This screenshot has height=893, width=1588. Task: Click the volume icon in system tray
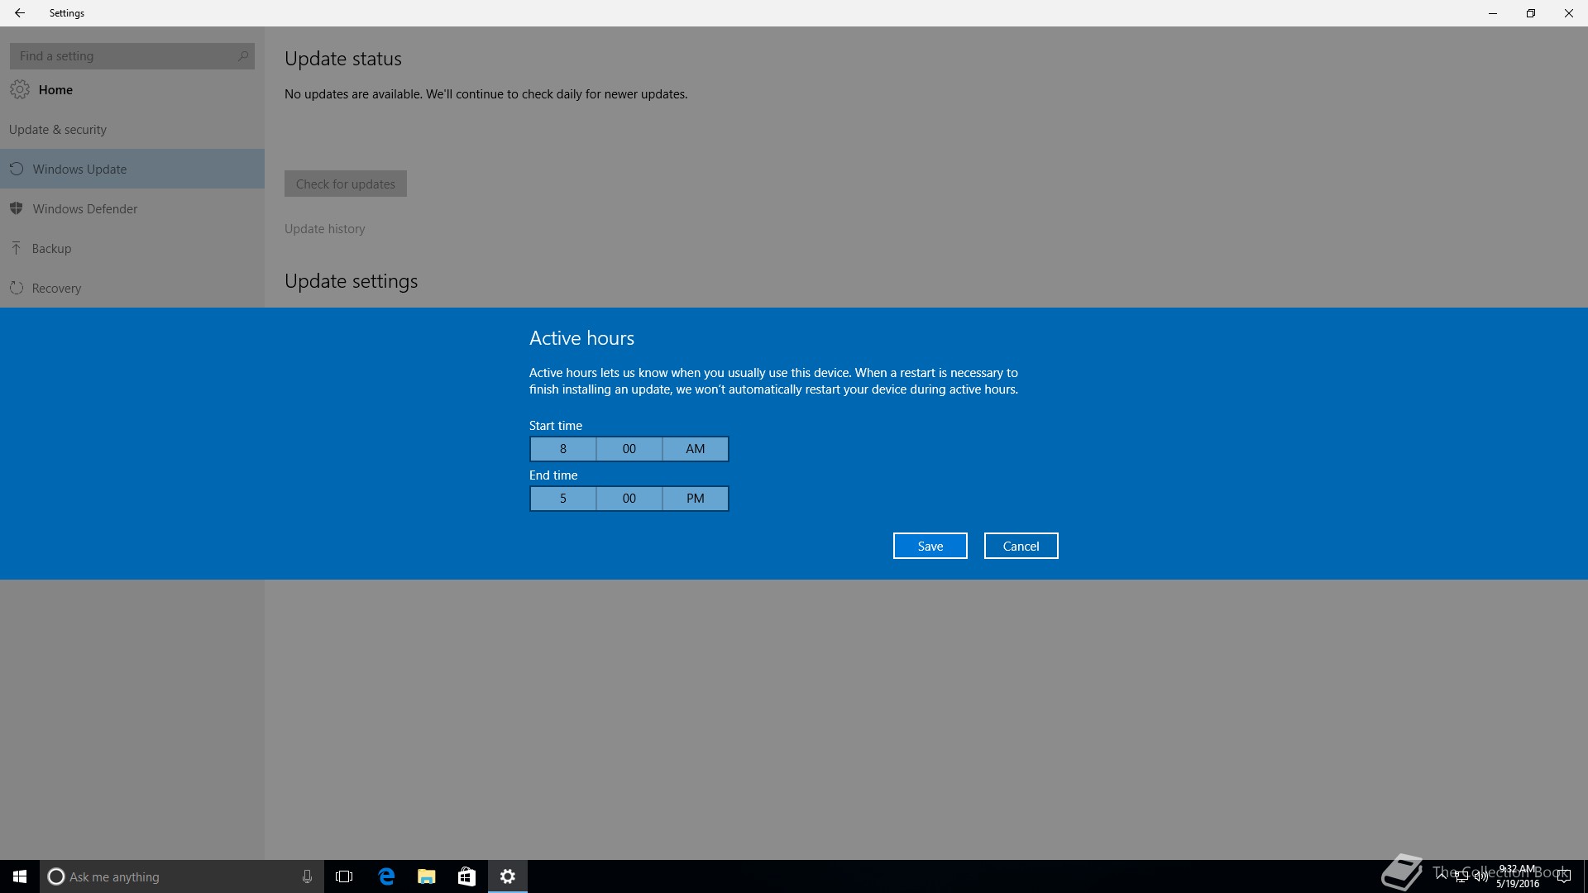(1480, 876)
